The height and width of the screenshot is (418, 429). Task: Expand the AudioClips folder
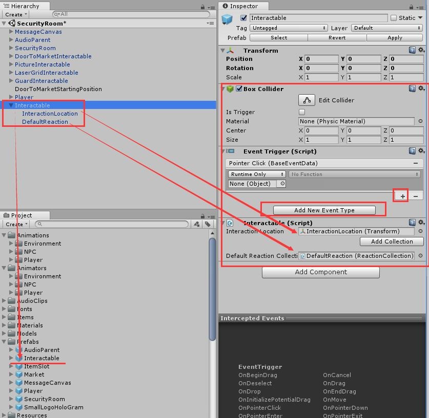(4, 300)
